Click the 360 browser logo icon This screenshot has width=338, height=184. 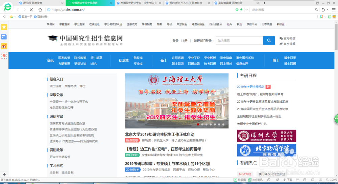(x=7, y=7)
